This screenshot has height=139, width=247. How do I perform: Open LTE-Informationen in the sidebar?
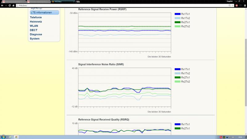[44, 12]
